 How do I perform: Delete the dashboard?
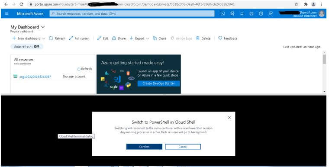click(x=203, y=39)
